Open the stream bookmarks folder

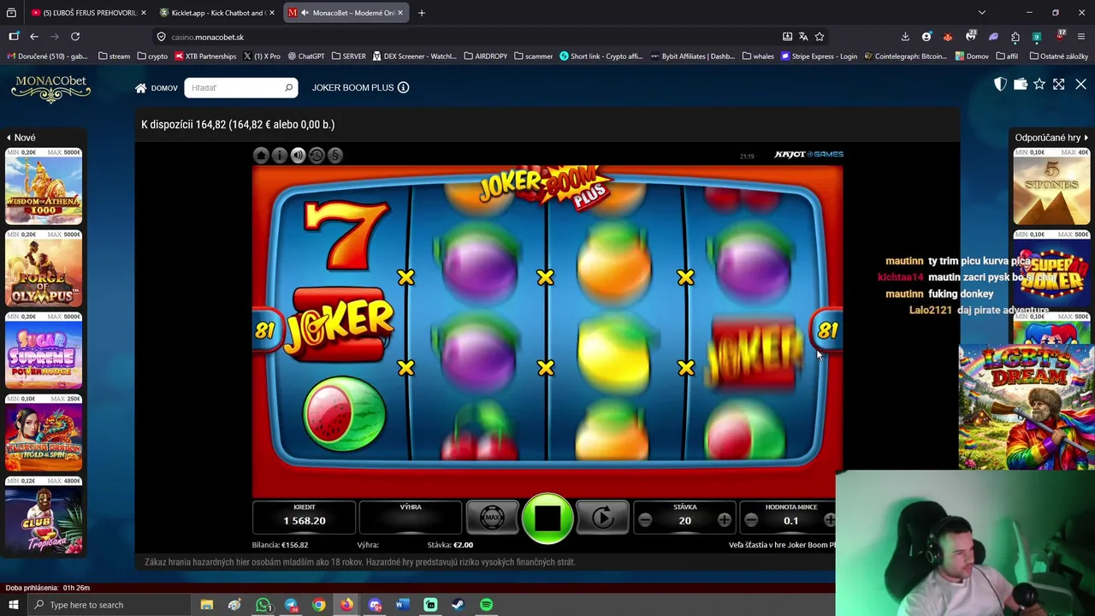pyautogui.click(x=114, y=56)
